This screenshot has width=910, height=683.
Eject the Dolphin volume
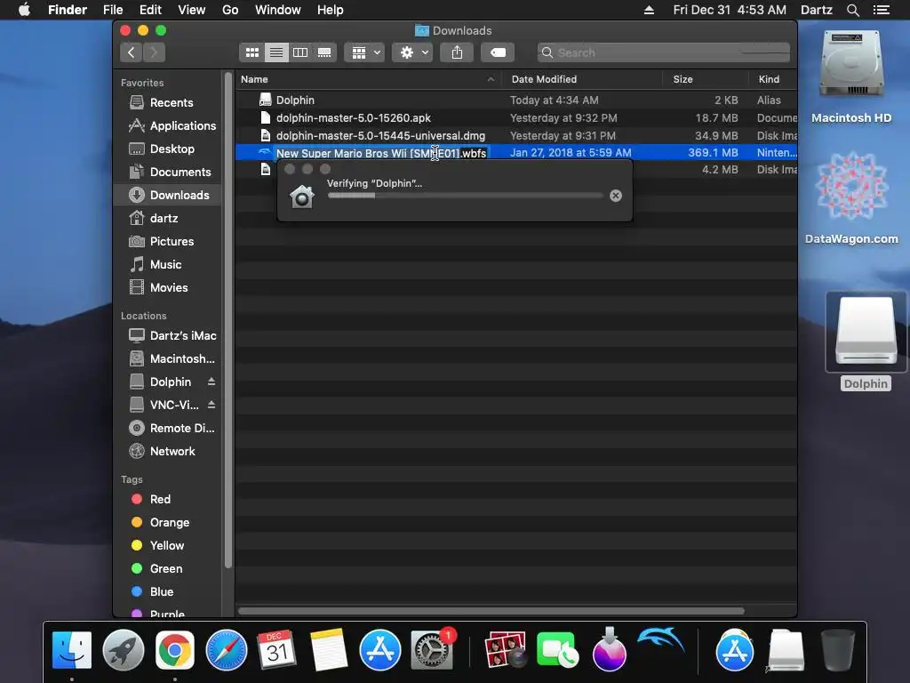(x=212, y=382)
